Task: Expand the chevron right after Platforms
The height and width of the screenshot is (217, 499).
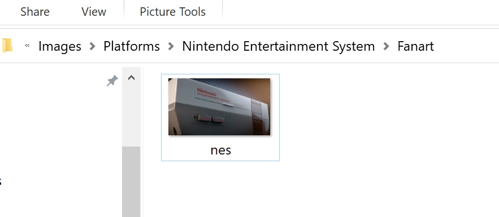Action: pyautogui.click(x=171, y=46)
